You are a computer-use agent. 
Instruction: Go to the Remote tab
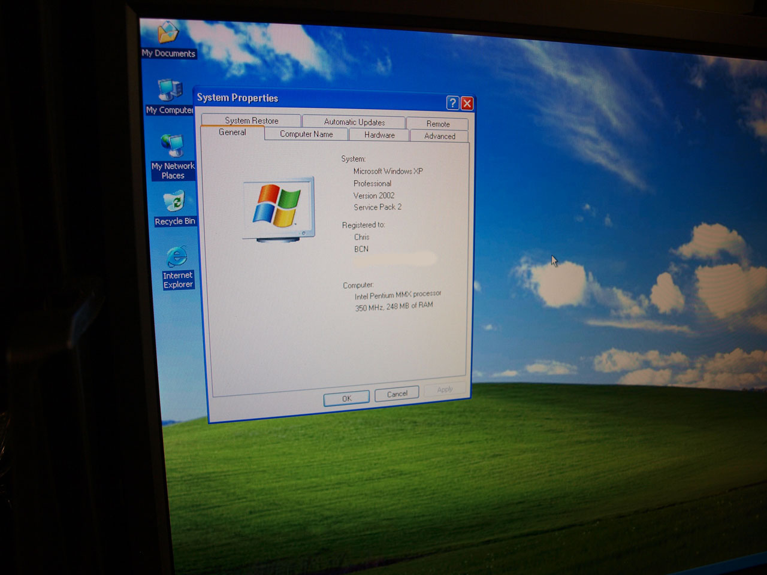tap(437, 123)
